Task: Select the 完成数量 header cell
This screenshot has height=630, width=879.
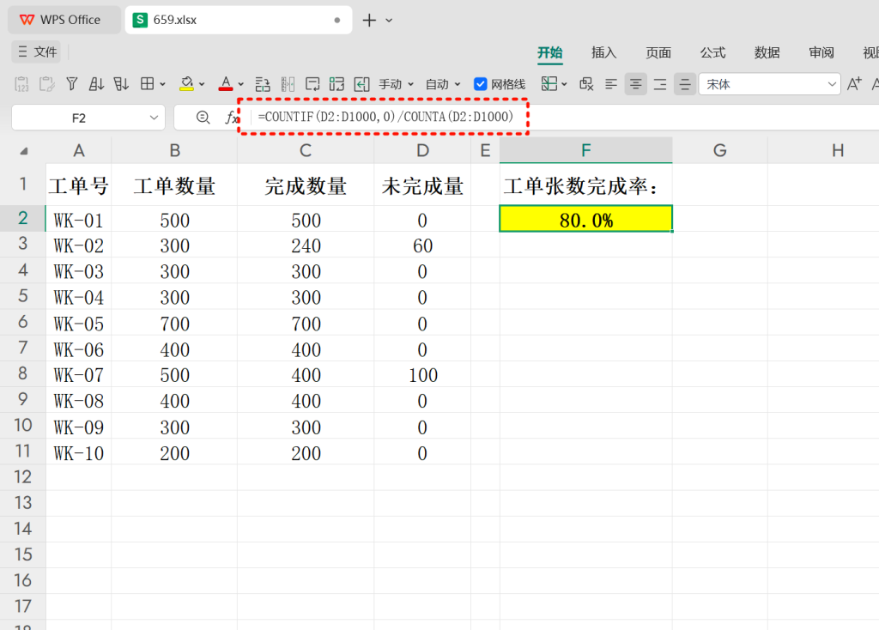Action: 306,185
